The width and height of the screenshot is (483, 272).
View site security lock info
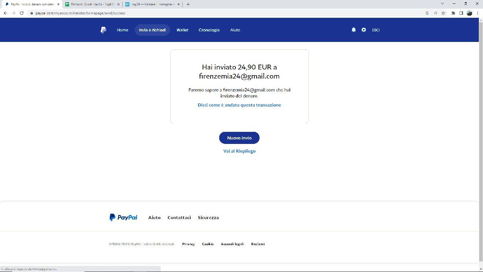click(x=32, y=13)
